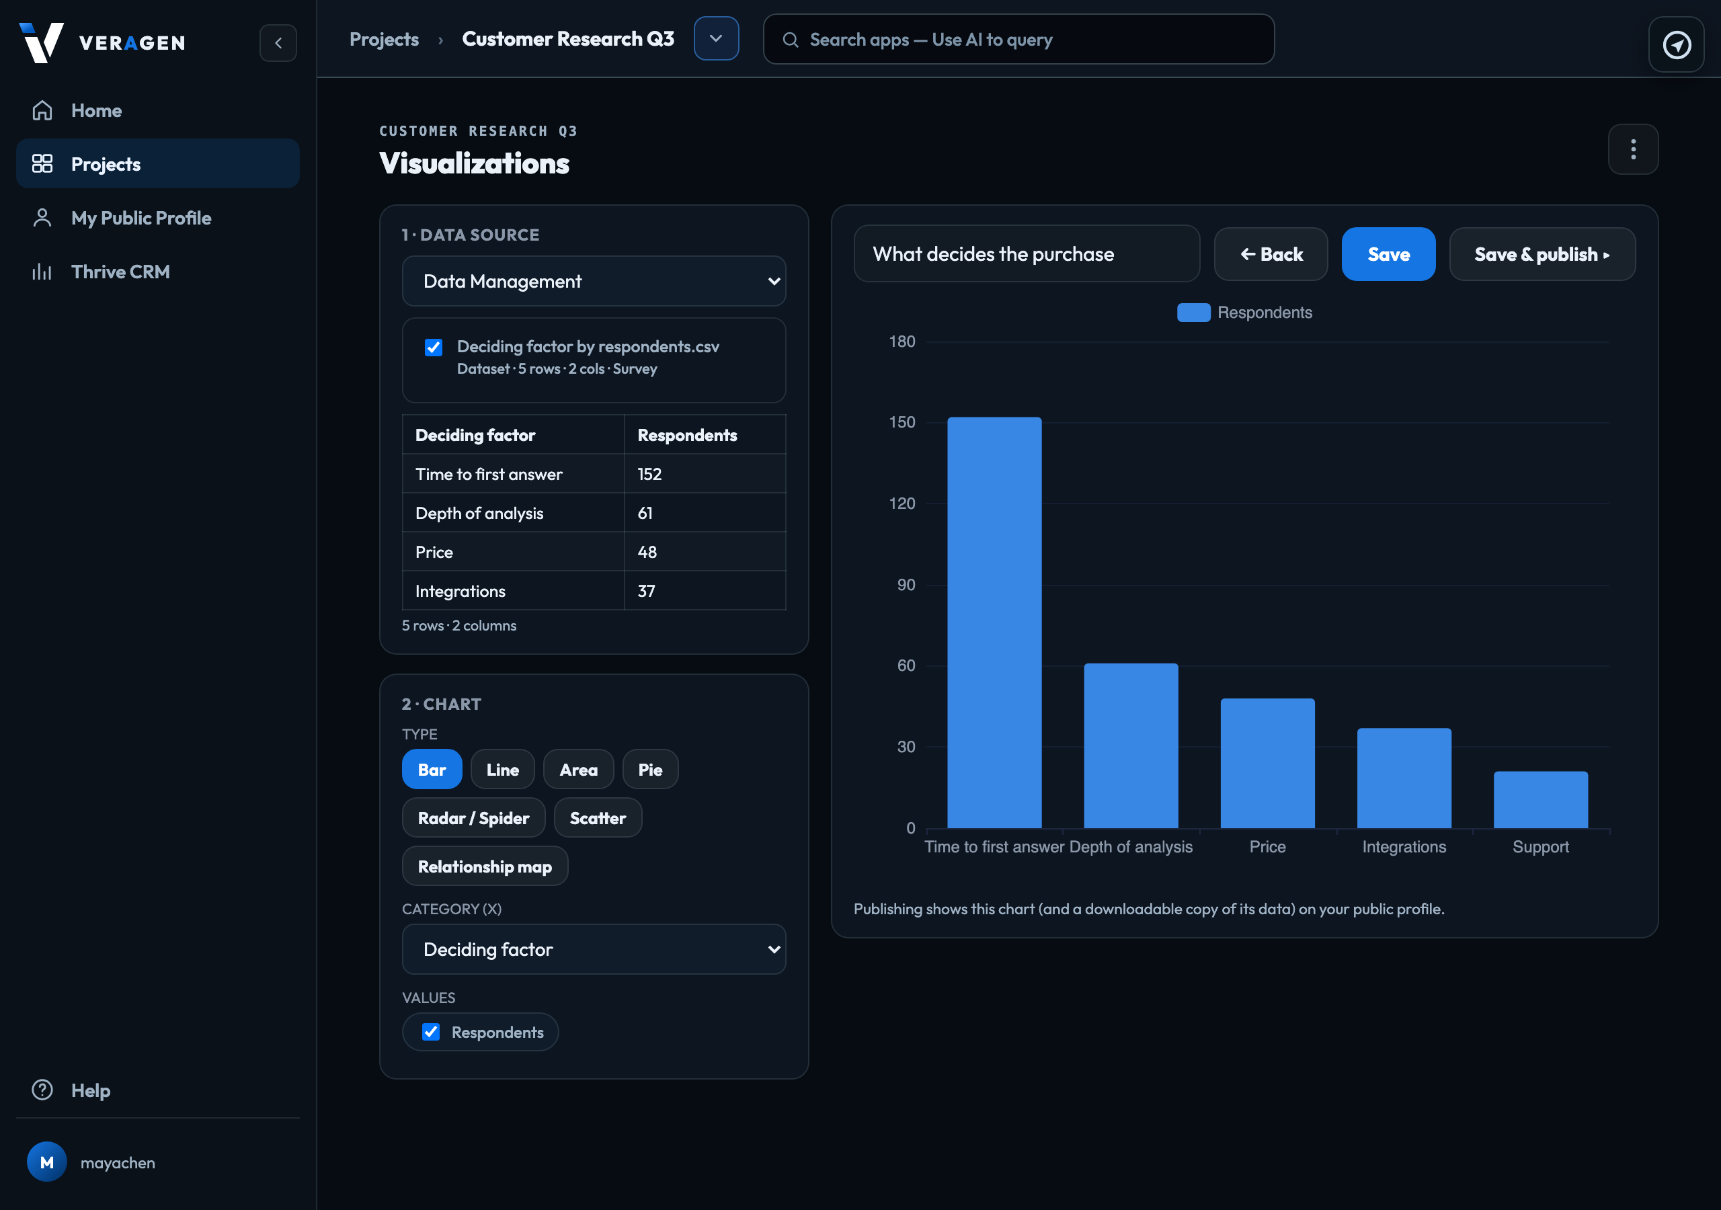Screen dimensions: 1721x1210
Task: Click the Home house icon
Action: [42, 110]
